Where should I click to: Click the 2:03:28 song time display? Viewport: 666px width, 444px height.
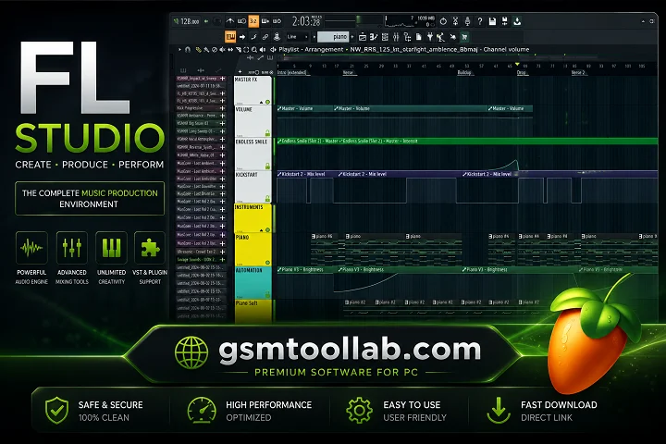click(x=306, y=21)
